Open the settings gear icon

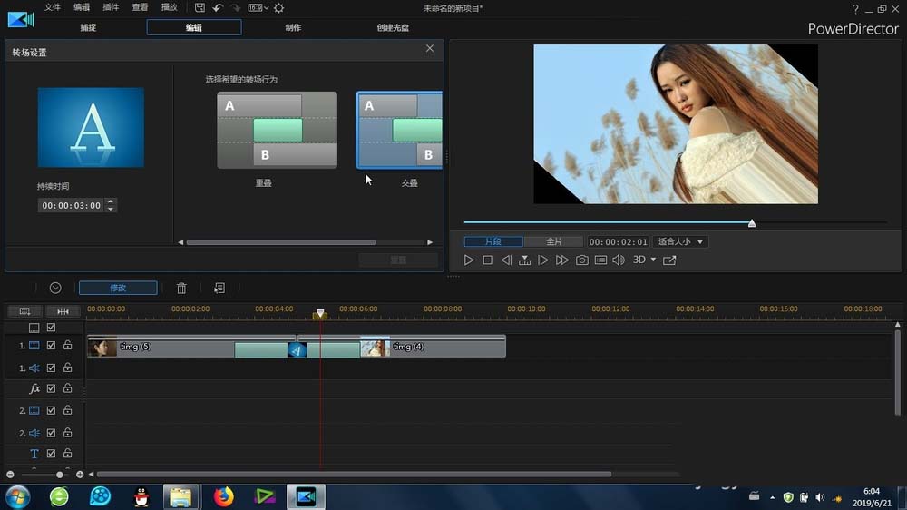pos(278,8)
